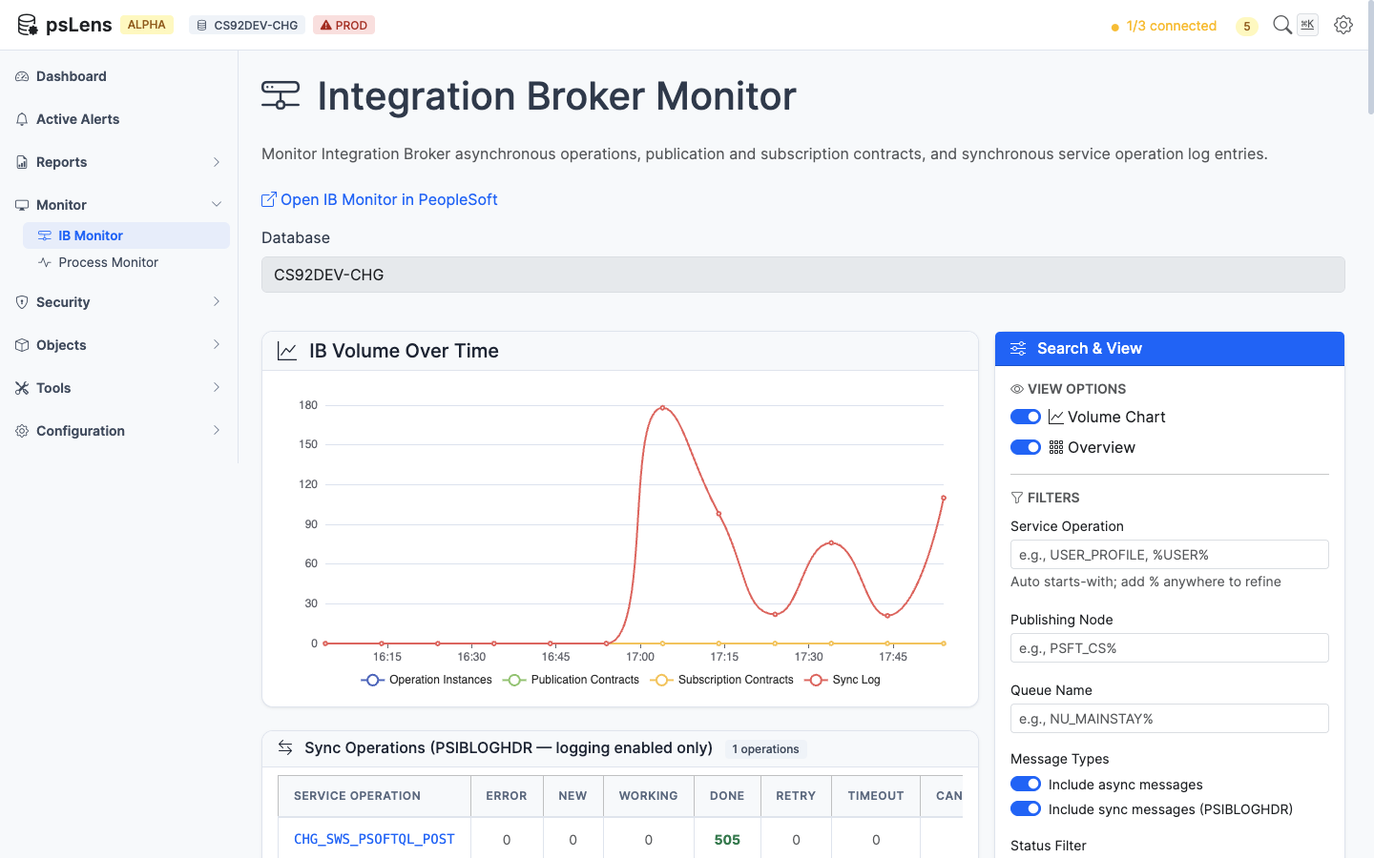Click the Overview grid icon
Viewport: 1374px width, 858px height.
pyautogui.click(x=1056, y=447)
